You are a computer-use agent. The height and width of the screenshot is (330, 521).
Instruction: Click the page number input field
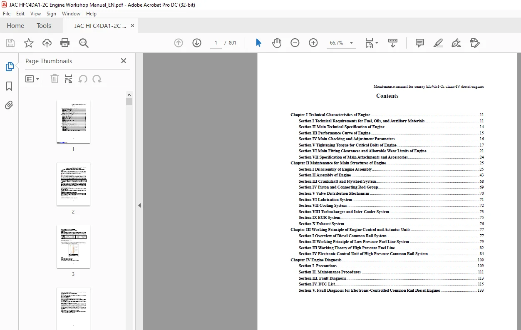216,43
